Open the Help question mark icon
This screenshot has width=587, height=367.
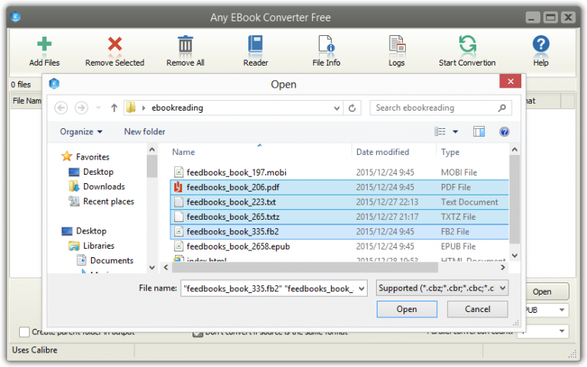(x=541, y=43)
